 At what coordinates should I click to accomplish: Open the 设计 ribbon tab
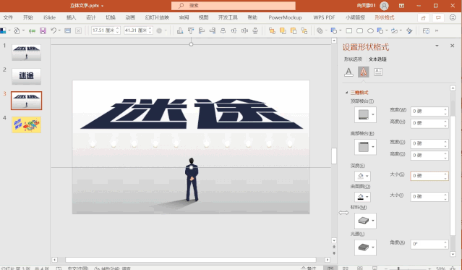pyautogui.click(x=91, y=17)
